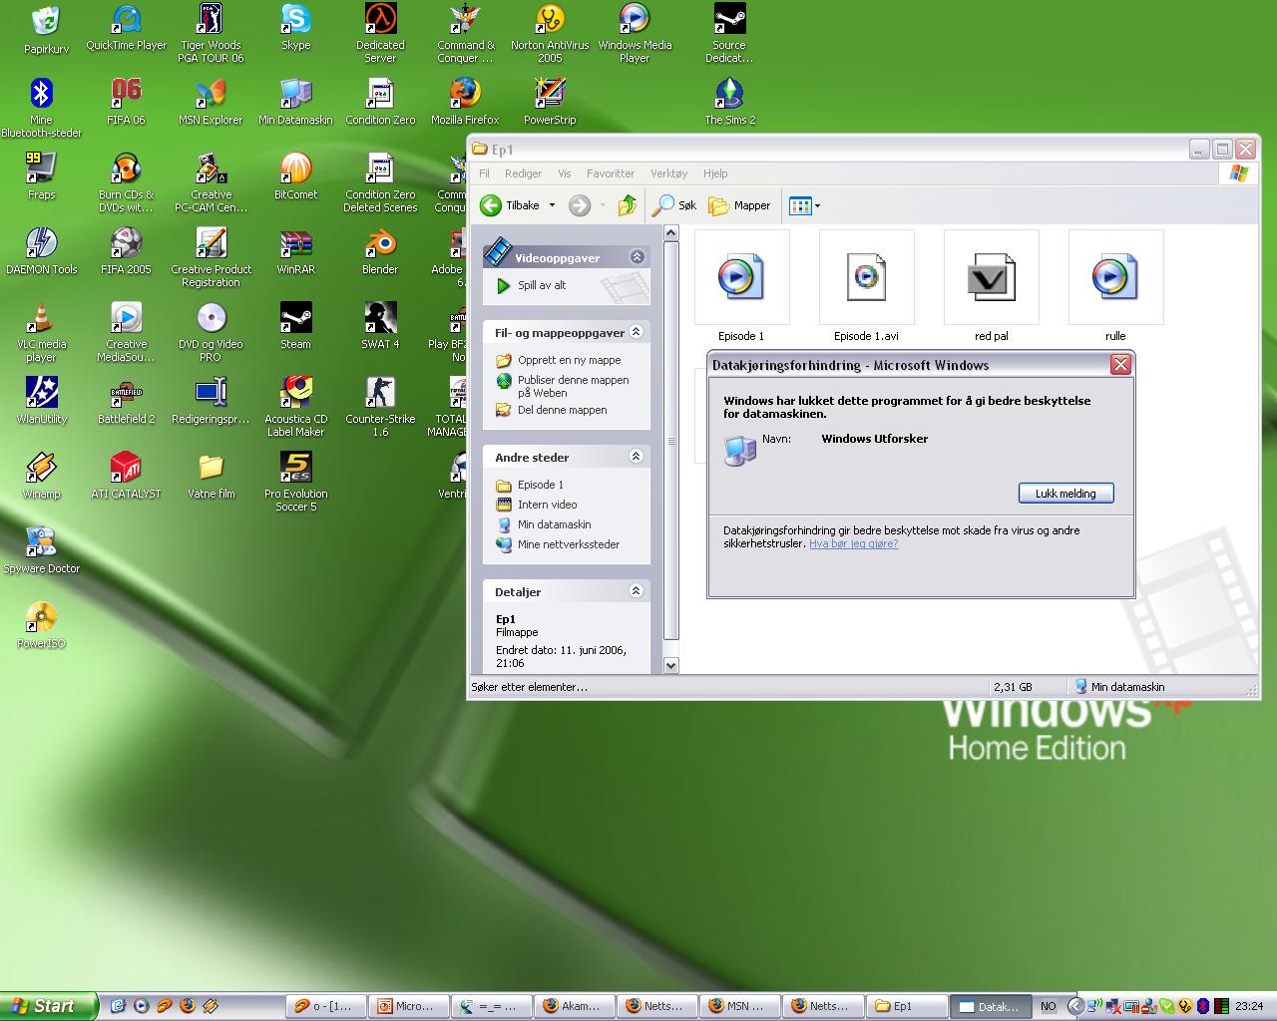Open the Fil menu
The height and width of the screenshot is (1021, 1277).
(484, 173)
